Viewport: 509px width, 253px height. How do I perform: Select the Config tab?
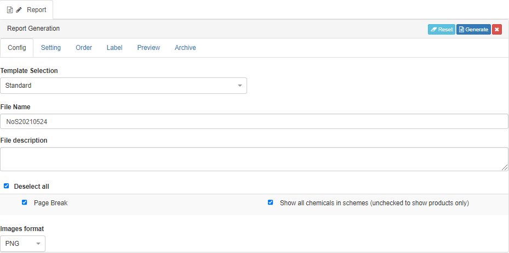pos(17,48)
